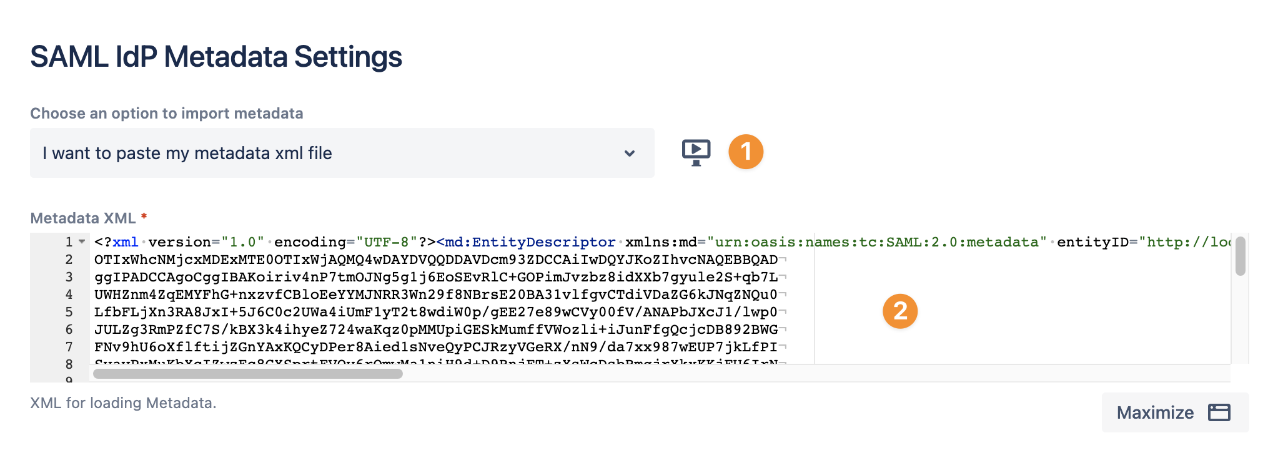Click the md:EntityDescriptor tag text
The height and width of the screenshot is (463, 1288).
(x=526, y=242)
